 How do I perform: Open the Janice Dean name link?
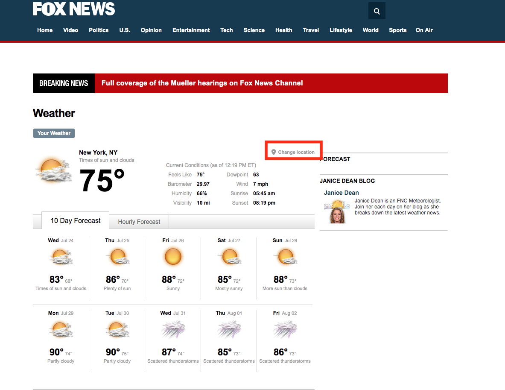coord(342,193)
